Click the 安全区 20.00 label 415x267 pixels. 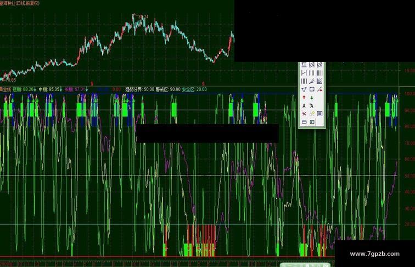pyautogui.click(x=194, y=89)
